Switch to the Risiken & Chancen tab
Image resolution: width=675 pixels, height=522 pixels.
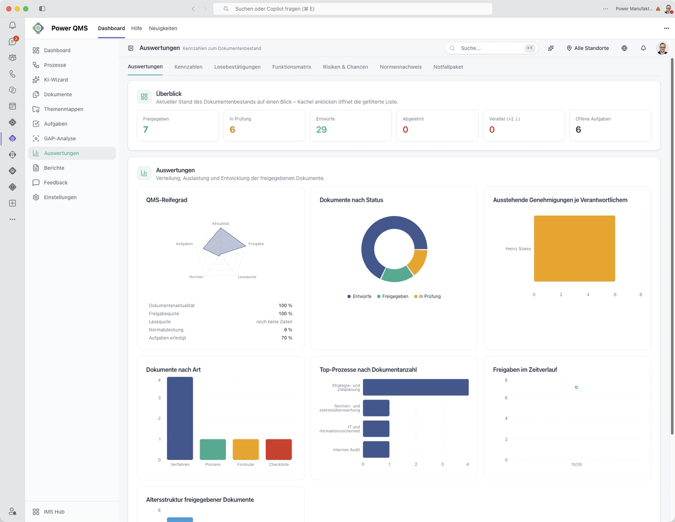click(346, 67)
